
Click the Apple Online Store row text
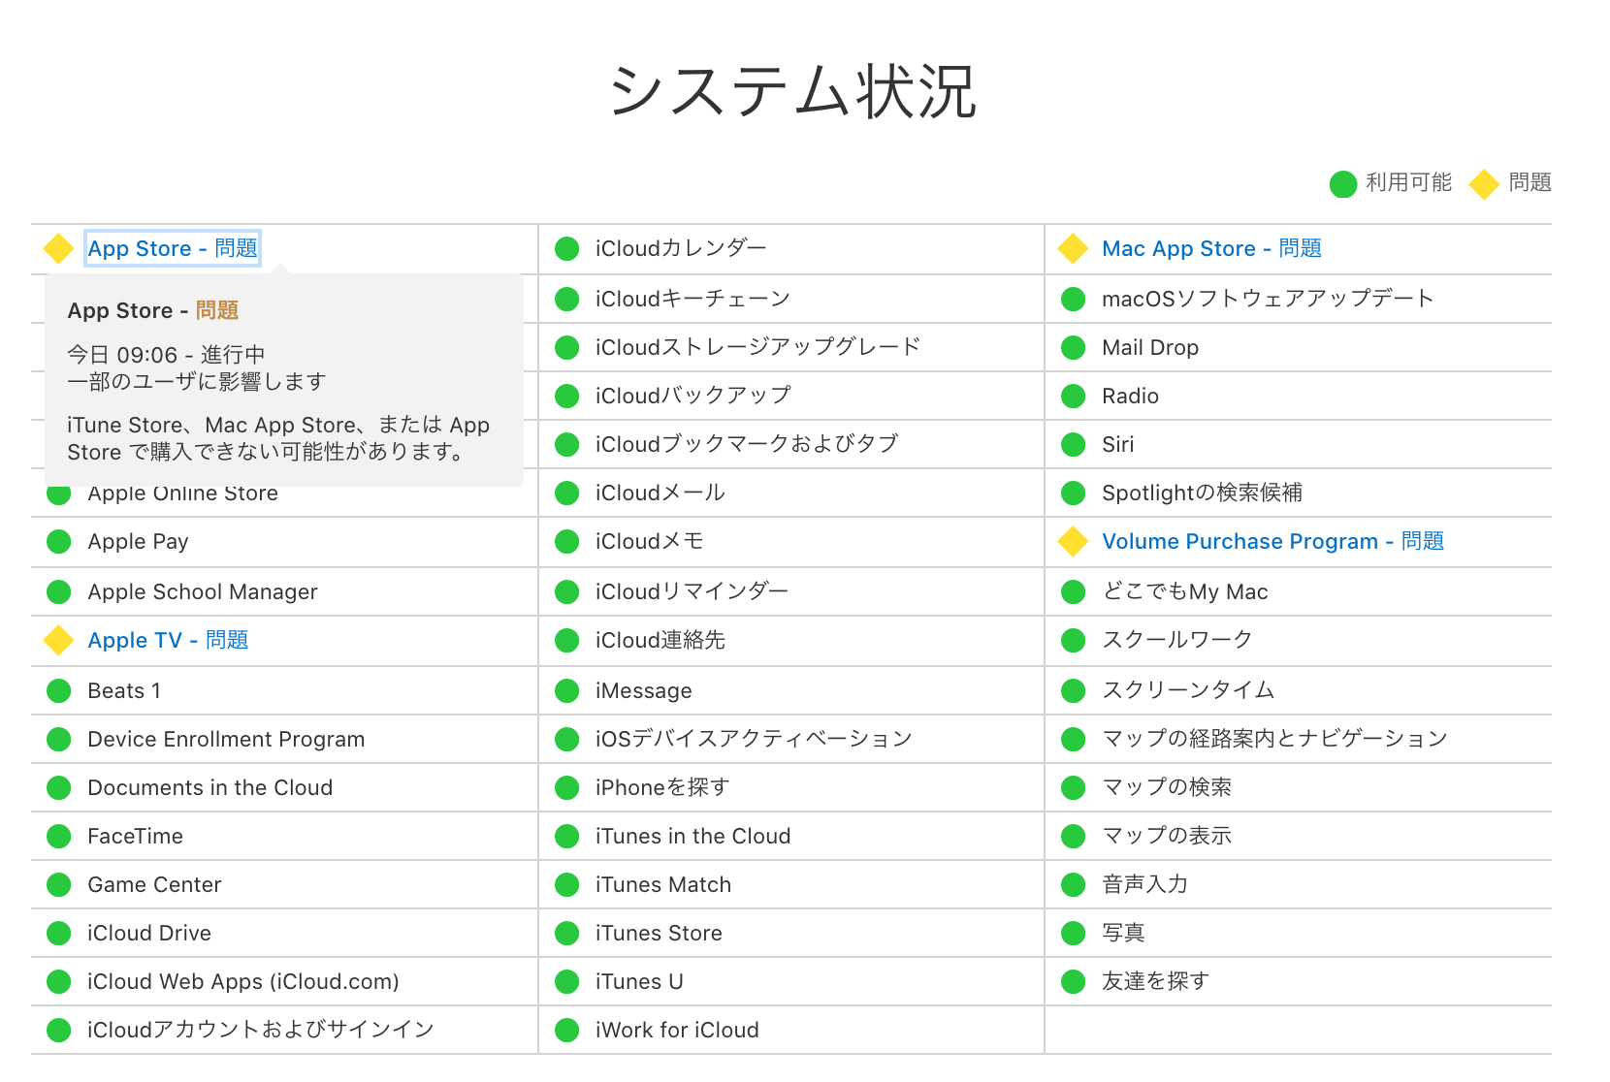click(183, 495)
